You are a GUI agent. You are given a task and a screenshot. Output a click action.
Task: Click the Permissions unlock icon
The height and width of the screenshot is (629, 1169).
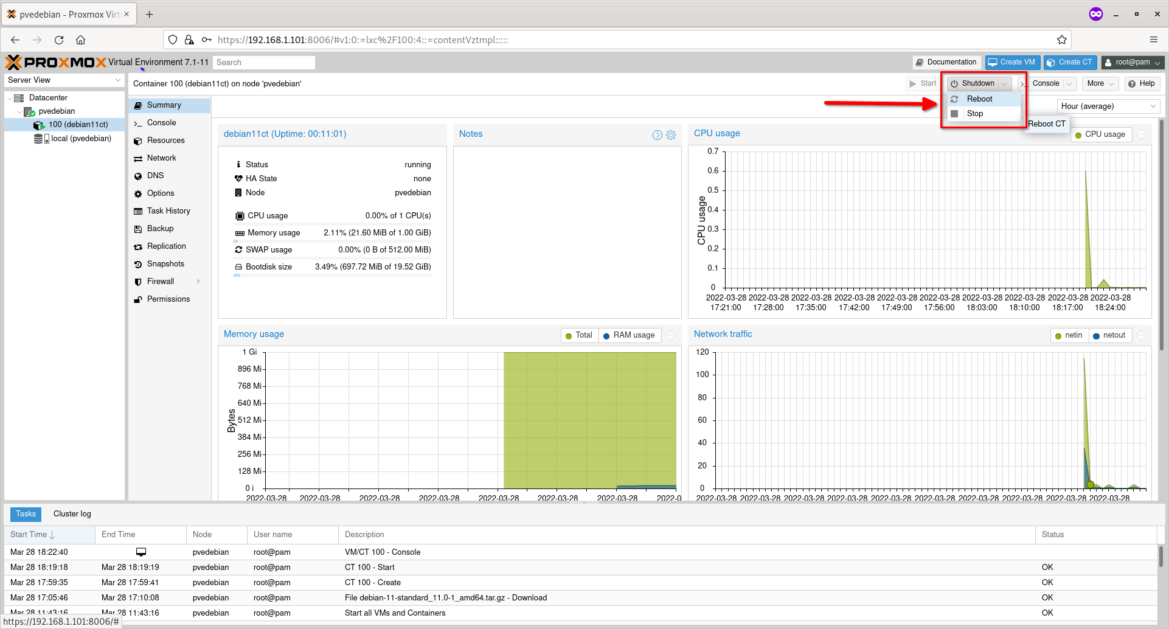click(138, 299)
